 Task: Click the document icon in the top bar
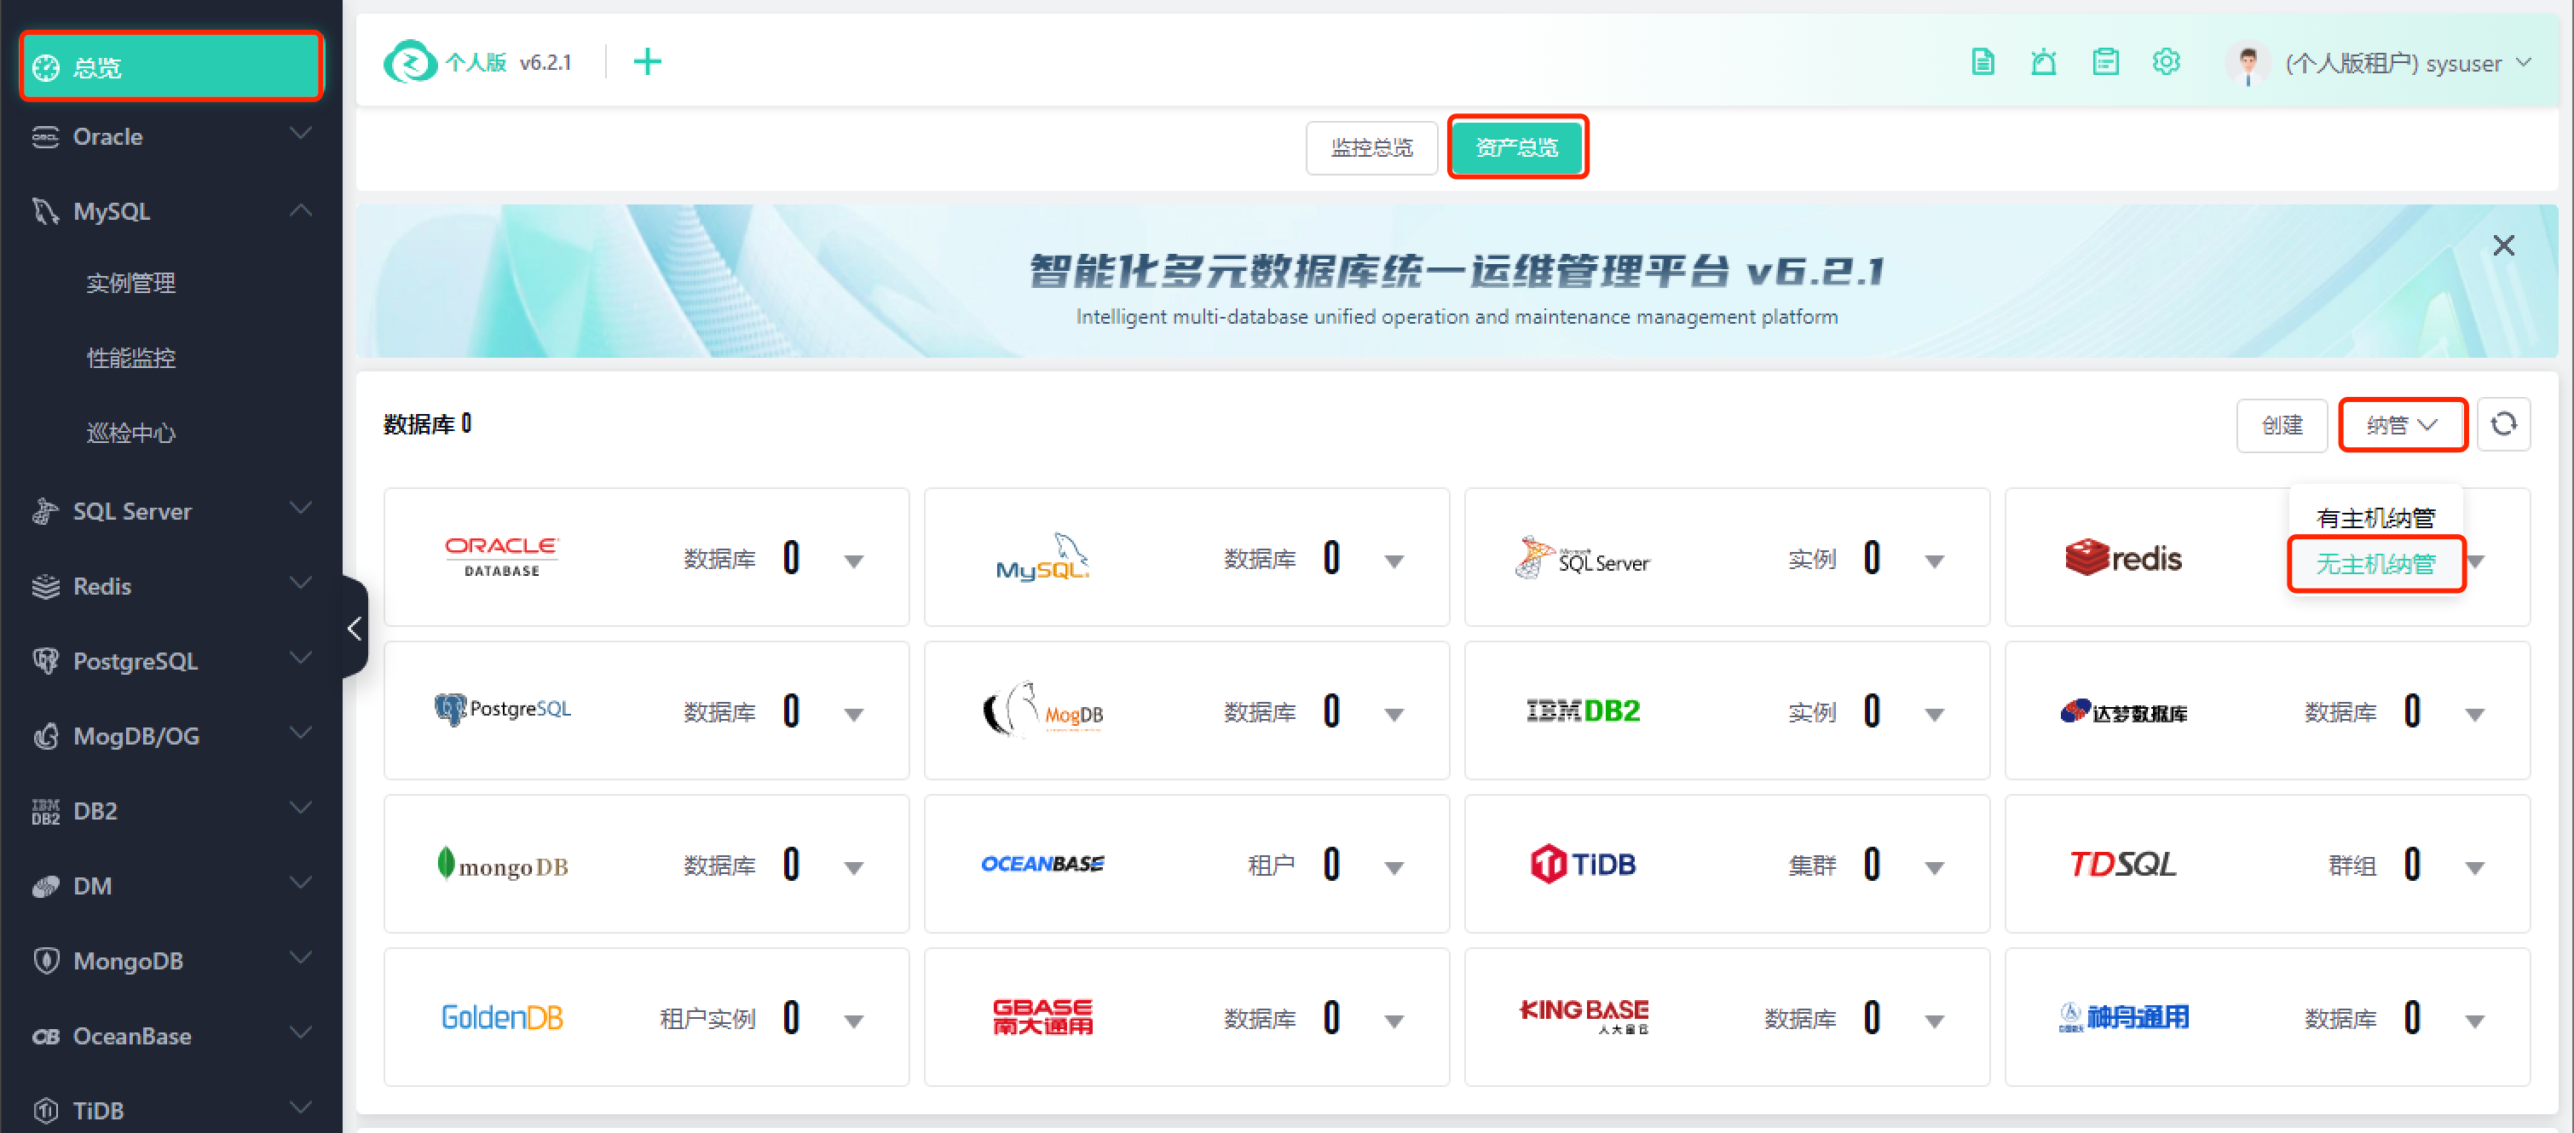(1982, 62)
